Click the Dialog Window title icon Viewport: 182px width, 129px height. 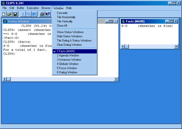tap(5, 21)
